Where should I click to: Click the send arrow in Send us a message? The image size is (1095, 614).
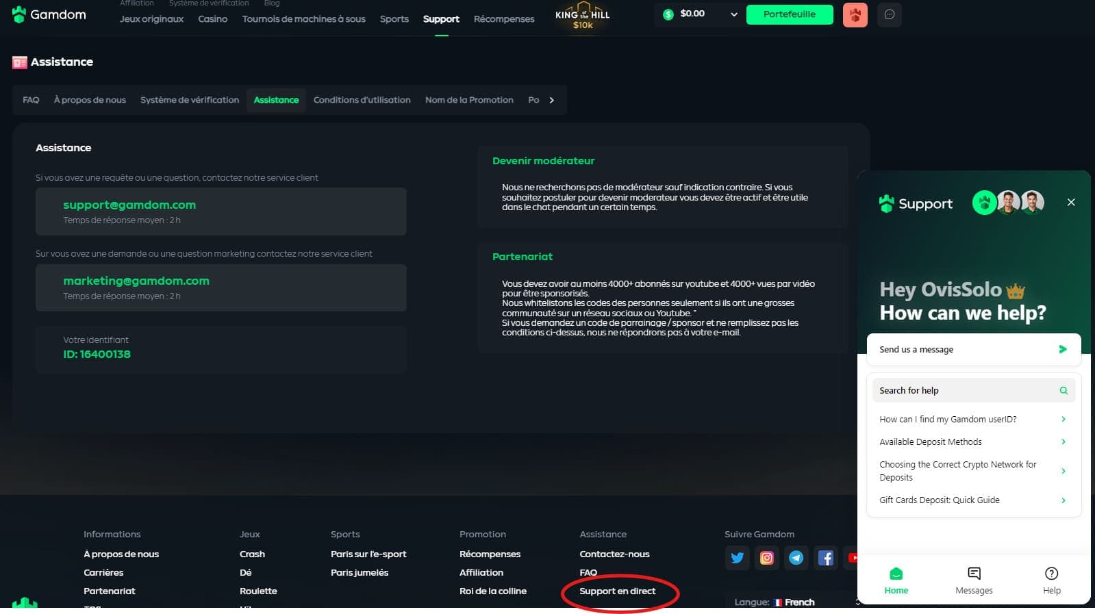[1063, 349]
